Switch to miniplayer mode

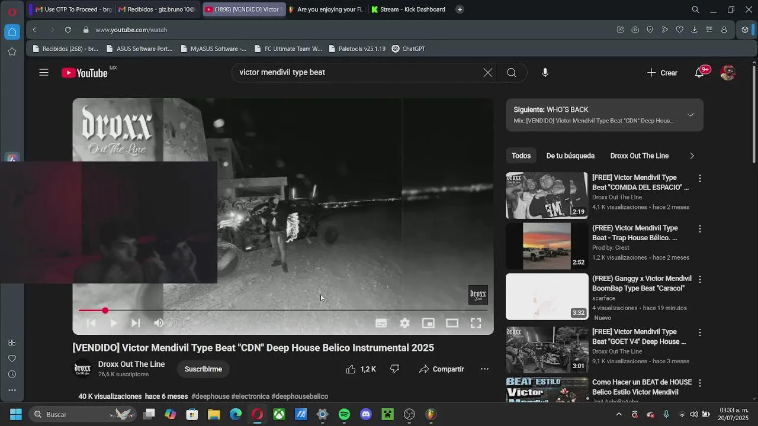pos(428,323)
